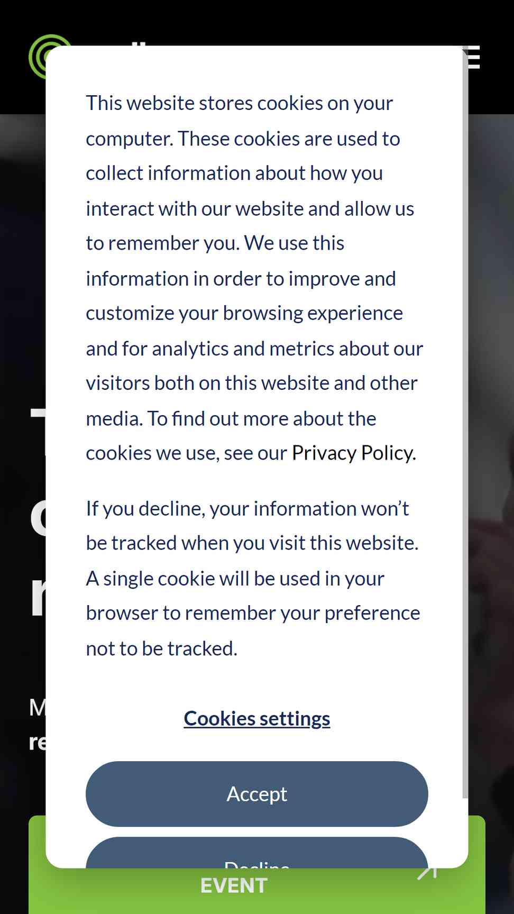The width and height of the screenshot is (514, 914).
Task: Click the dimmed hero image left of dialog
Action: click(x=22, y=264)
